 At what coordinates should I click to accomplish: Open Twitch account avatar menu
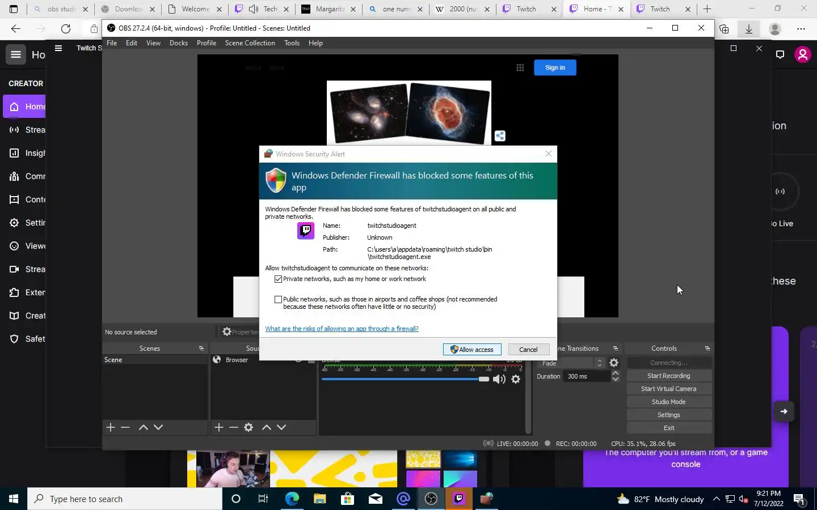802,54
